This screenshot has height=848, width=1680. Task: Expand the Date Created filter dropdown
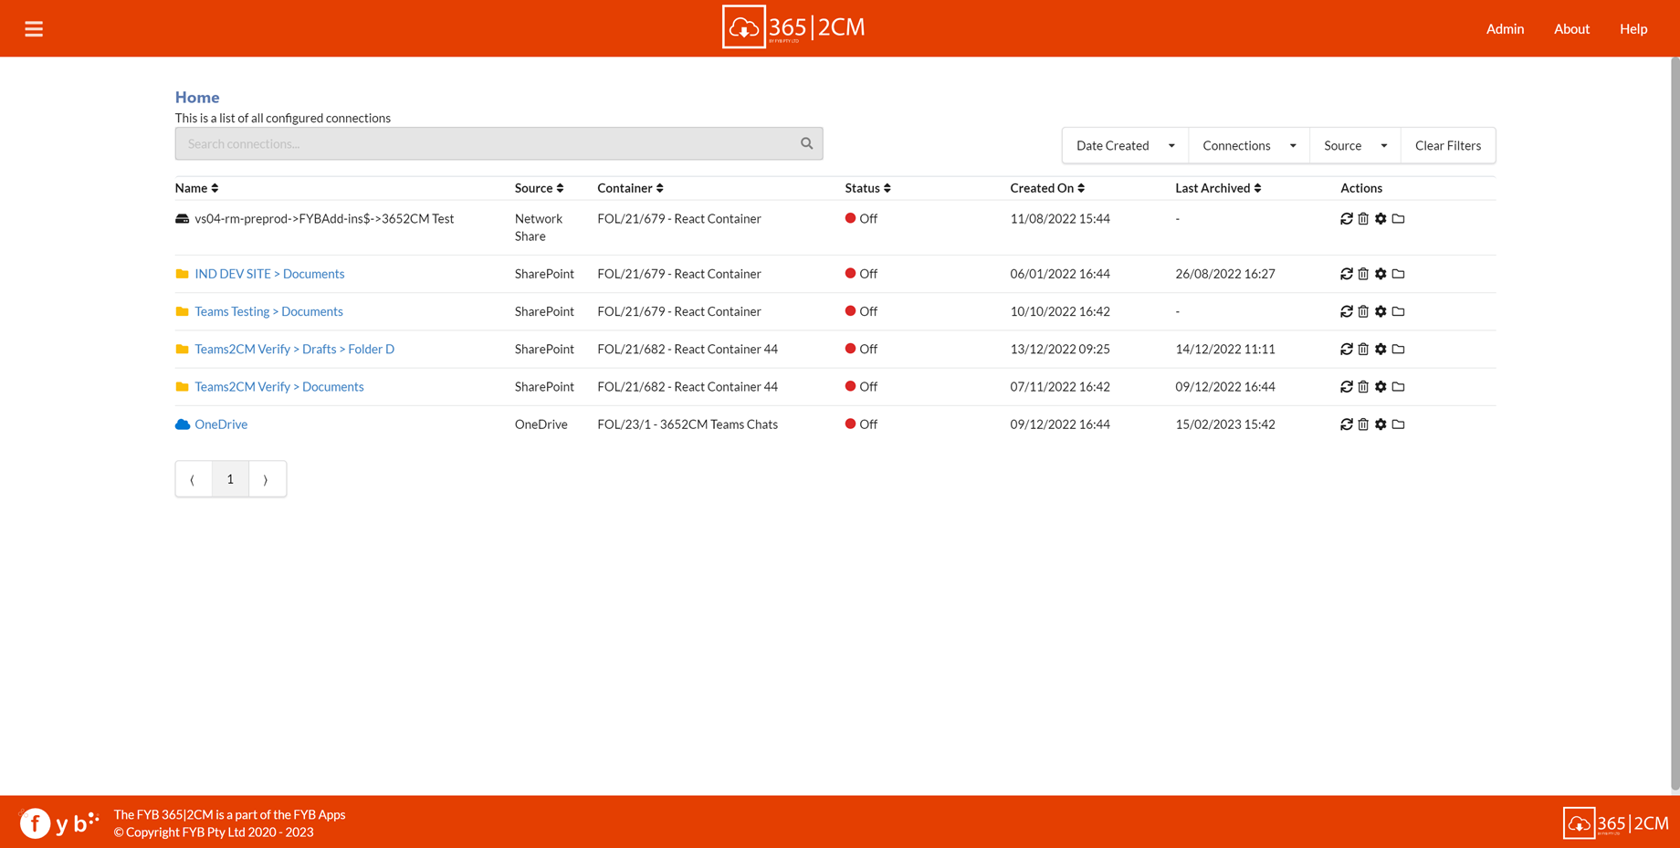pyautogui.click(x=1125, y=145)
